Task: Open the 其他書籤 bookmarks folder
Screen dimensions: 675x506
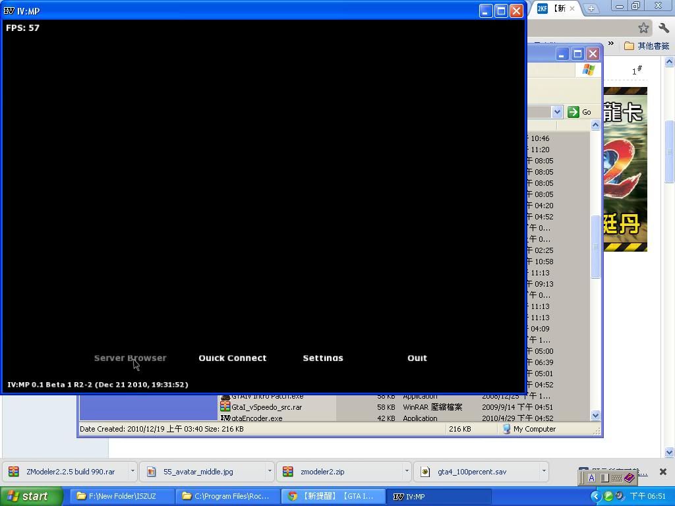Action: point(646,45)
